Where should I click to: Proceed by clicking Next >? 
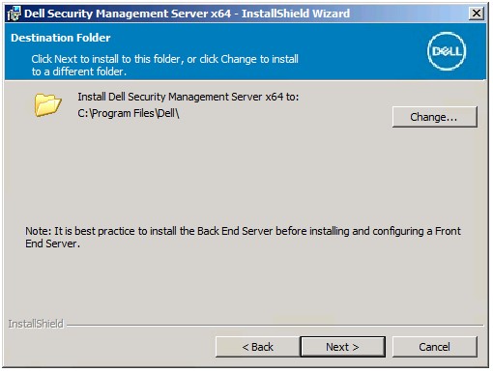click(x=342, y=347)
